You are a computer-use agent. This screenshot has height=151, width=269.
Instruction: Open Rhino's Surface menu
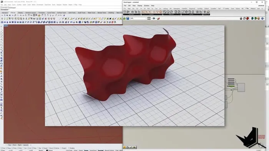point(19,5)
